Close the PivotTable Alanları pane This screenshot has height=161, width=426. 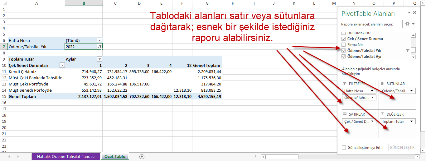tap(415, 13)
